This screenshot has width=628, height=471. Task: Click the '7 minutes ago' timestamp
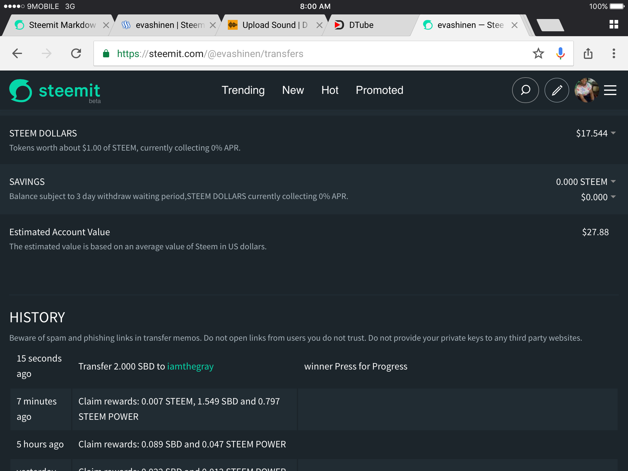[36, 409]
